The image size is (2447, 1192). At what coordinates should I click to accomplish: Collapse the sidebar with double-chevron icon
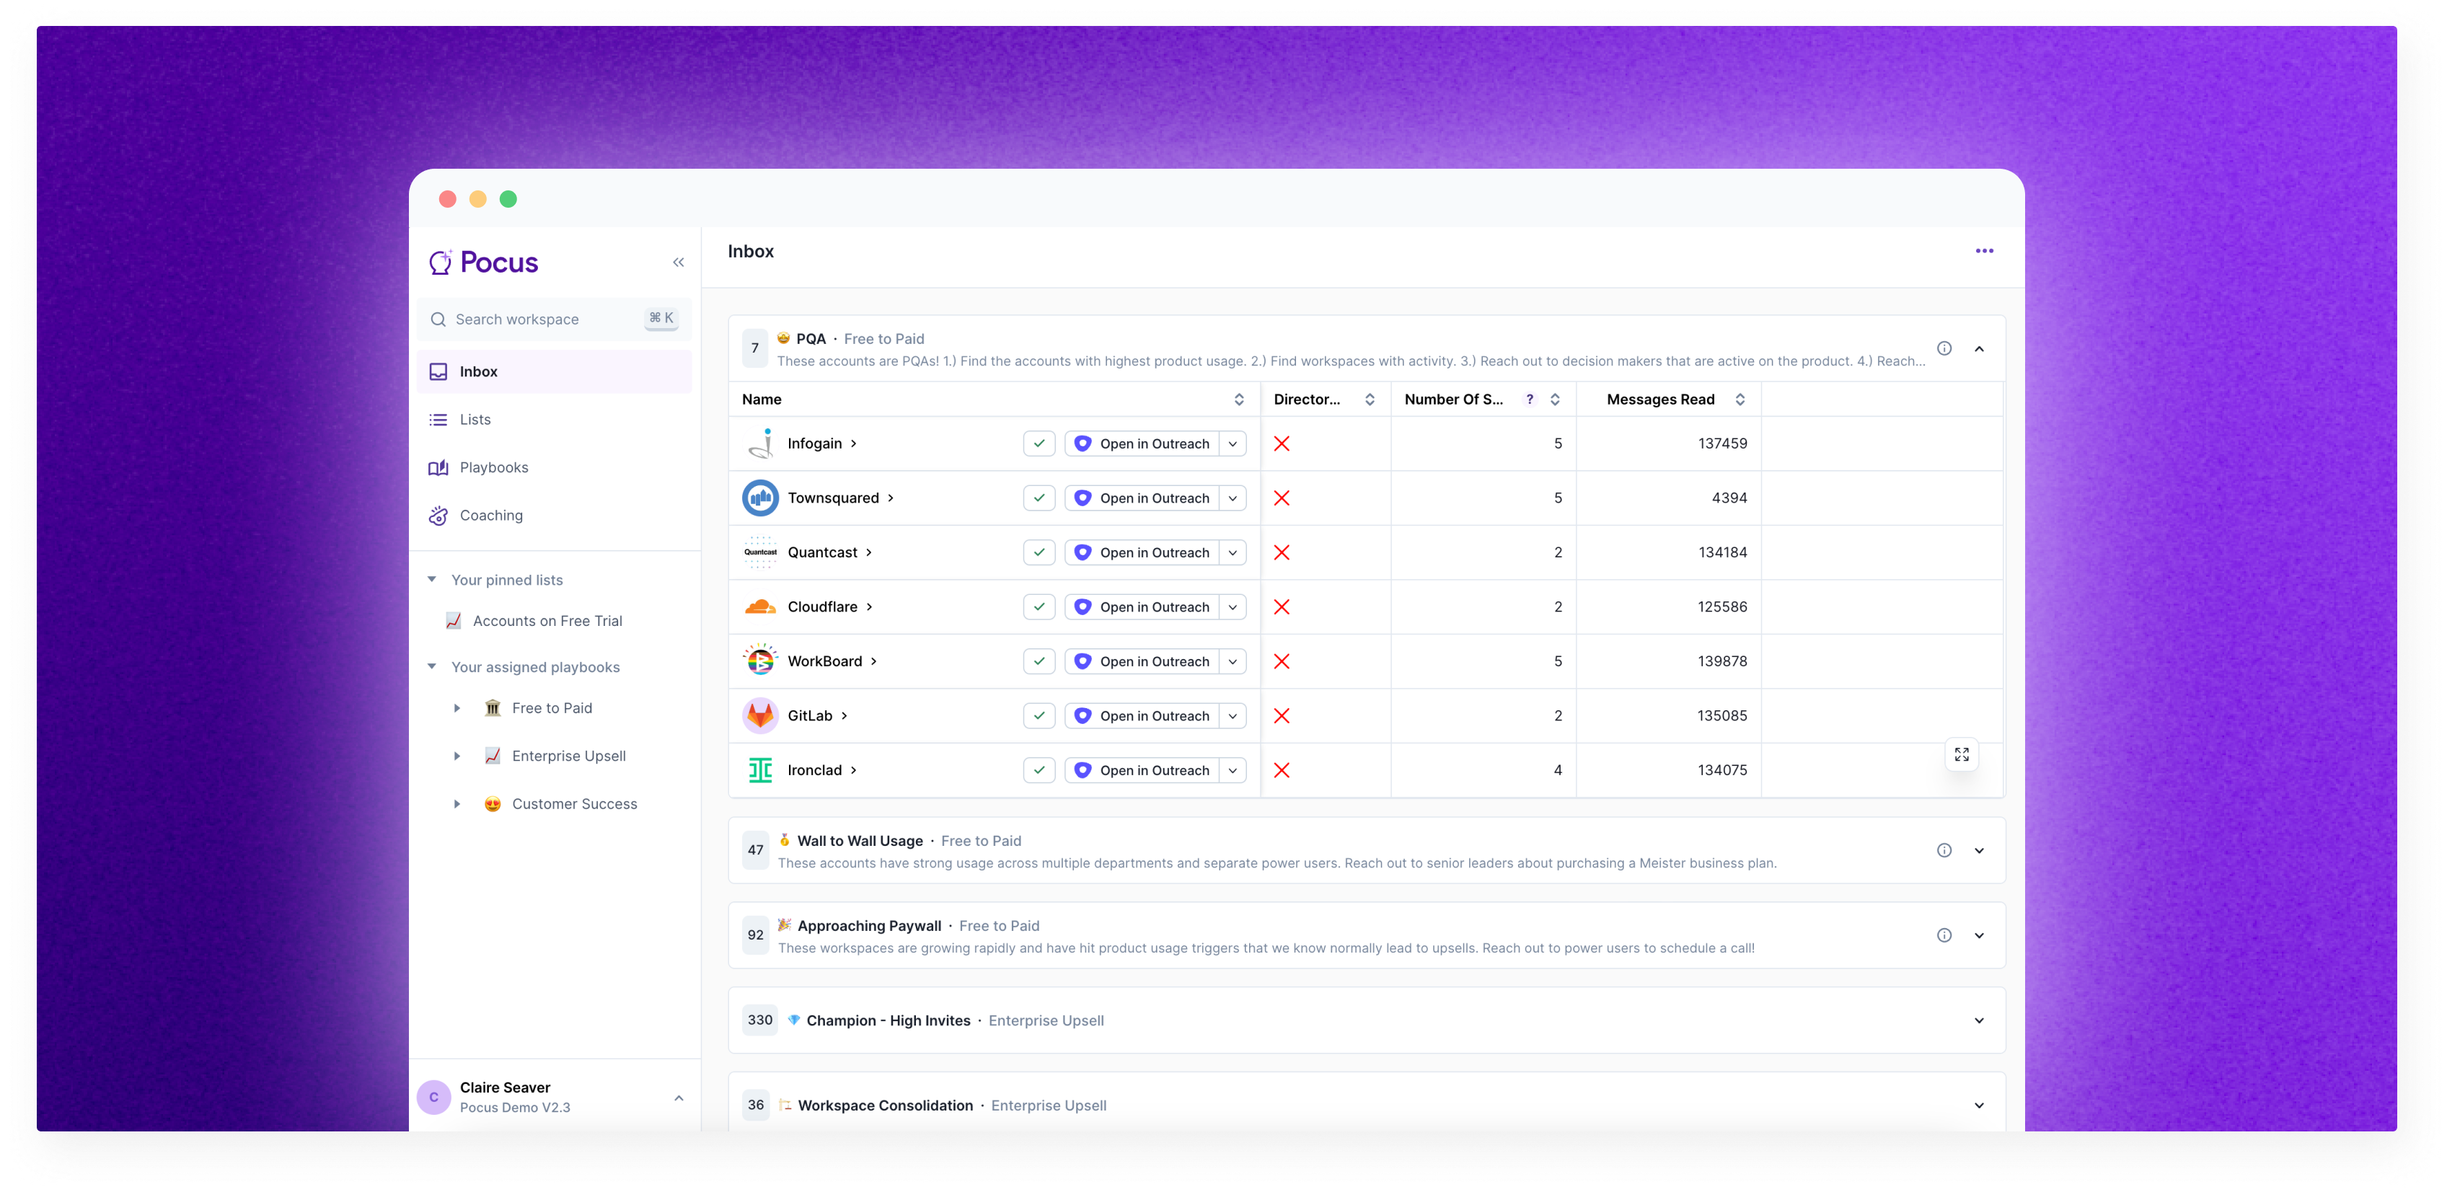(x=678, y=262)
